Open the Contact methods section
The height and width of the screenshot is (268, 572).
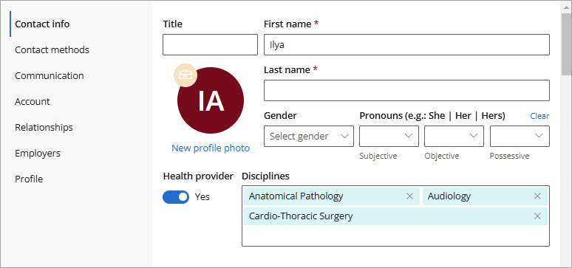click(x=52, y=49)
